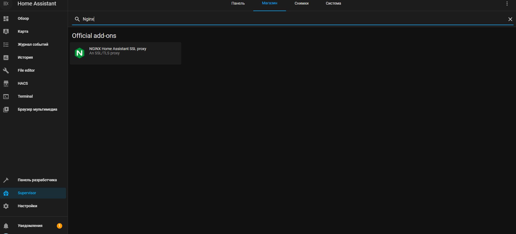This screenshot has width=516, height=234.
Task: Open Terminal label in sidebar
Action: point(25,96)
